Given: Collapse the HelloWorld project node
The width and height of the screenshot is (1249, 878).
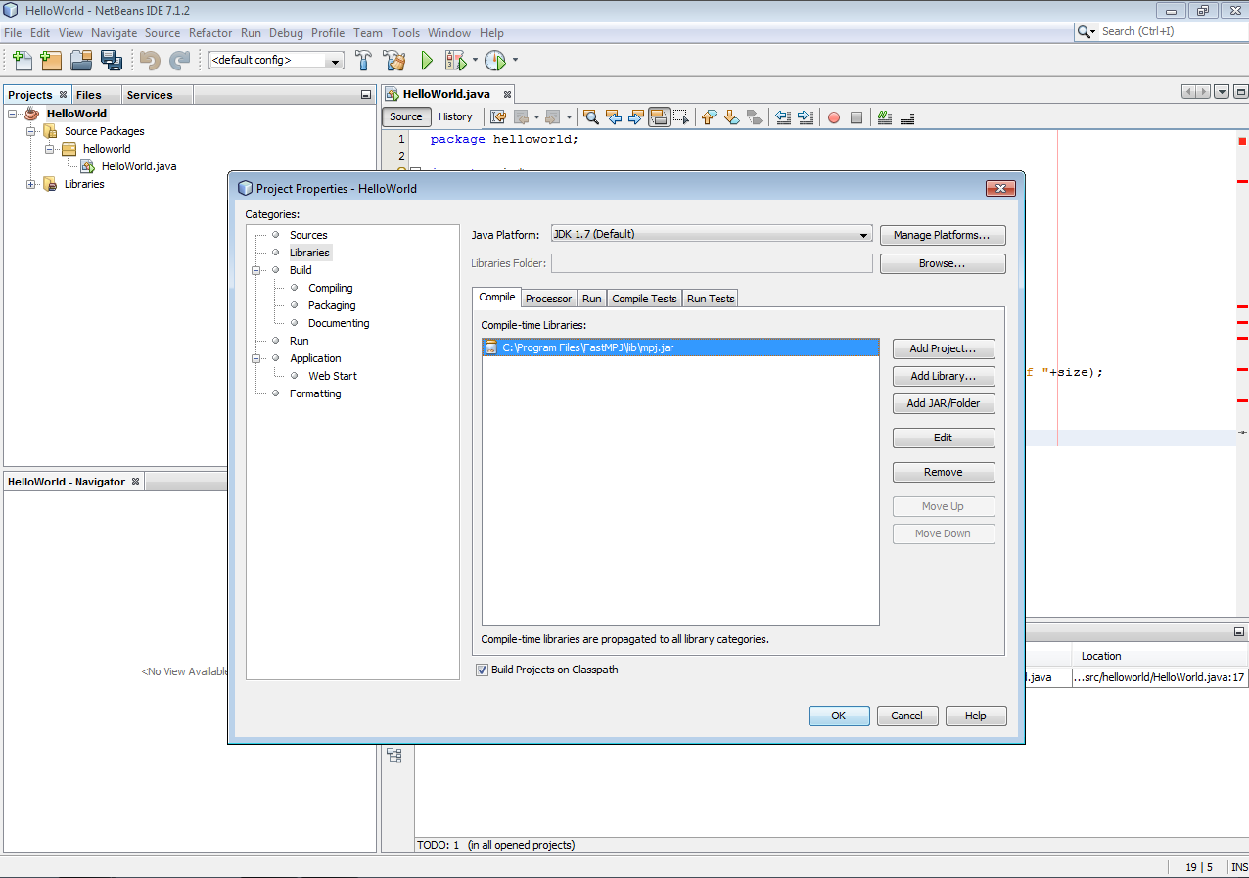Looking at the screenshot, I should [13, 114].
